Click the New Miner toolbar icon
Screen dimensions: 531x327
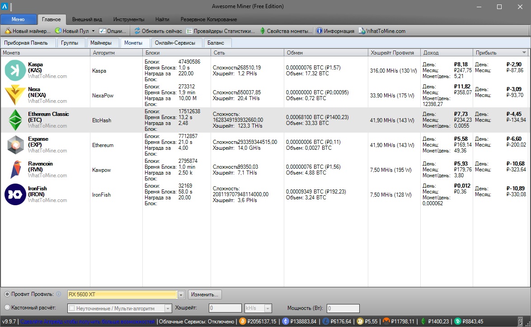8,31
